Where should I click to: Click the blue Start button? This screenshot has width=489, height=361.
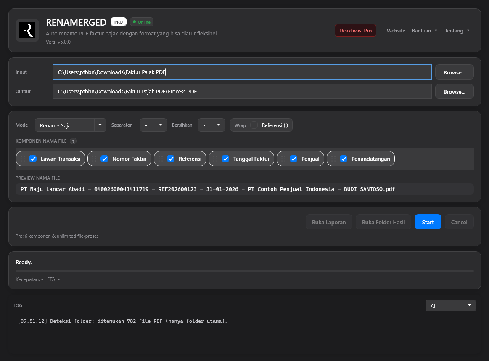coord(428,222)
